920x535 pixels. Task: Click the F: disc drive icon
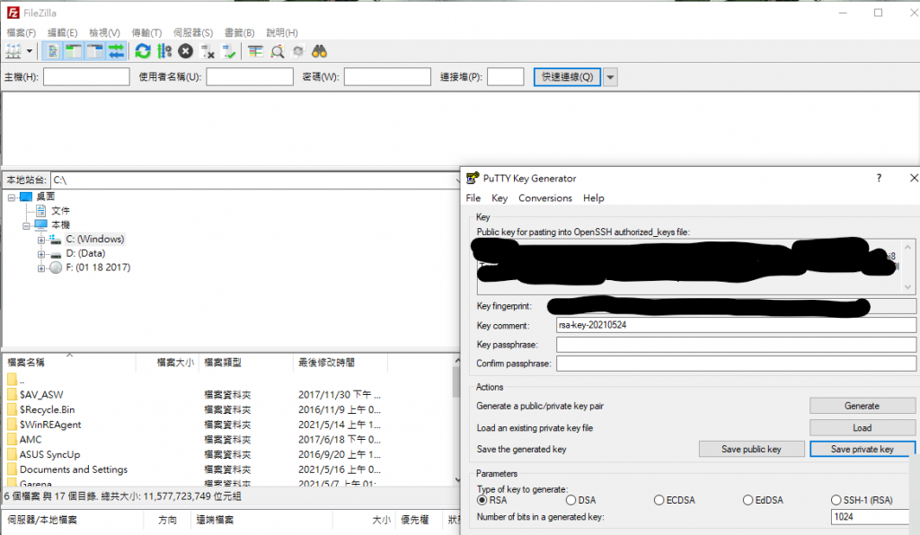[56, 267]
